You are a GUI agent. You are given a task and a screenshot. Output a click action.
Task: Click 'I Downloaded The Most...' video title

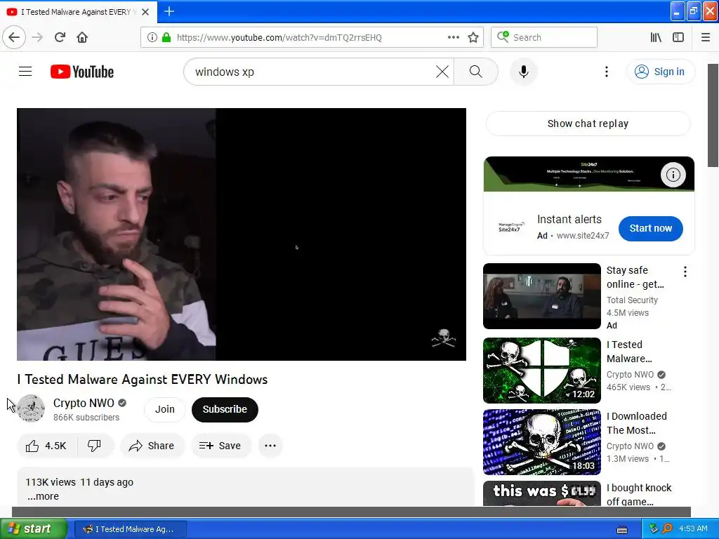(636, 423)
